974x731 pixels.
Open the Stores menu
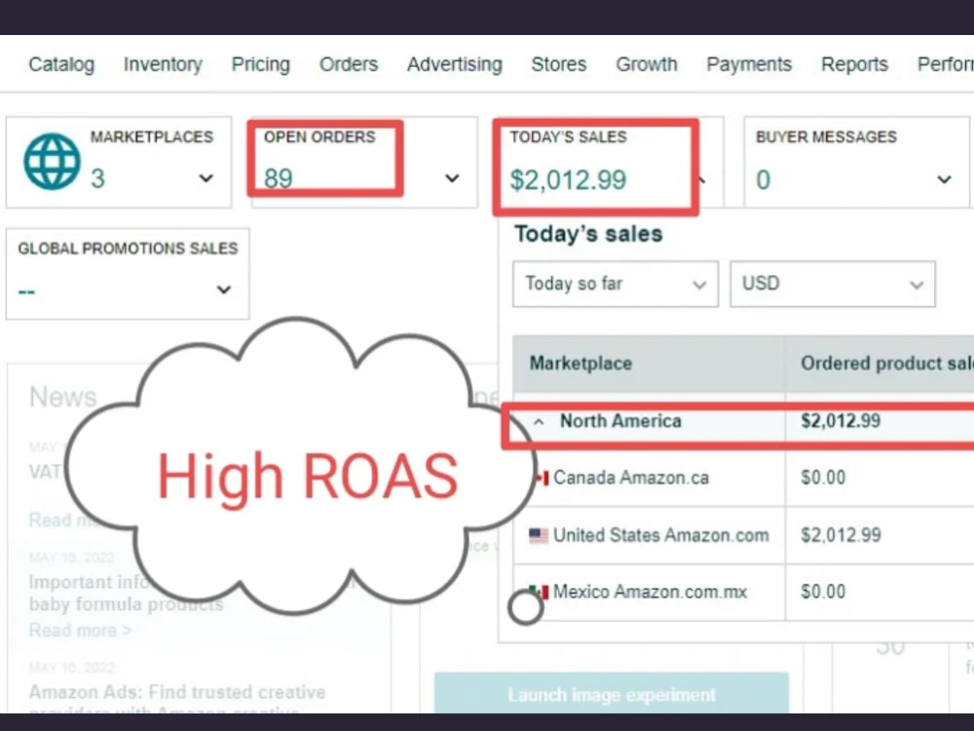pyautogui.click(x=558, y=64)
